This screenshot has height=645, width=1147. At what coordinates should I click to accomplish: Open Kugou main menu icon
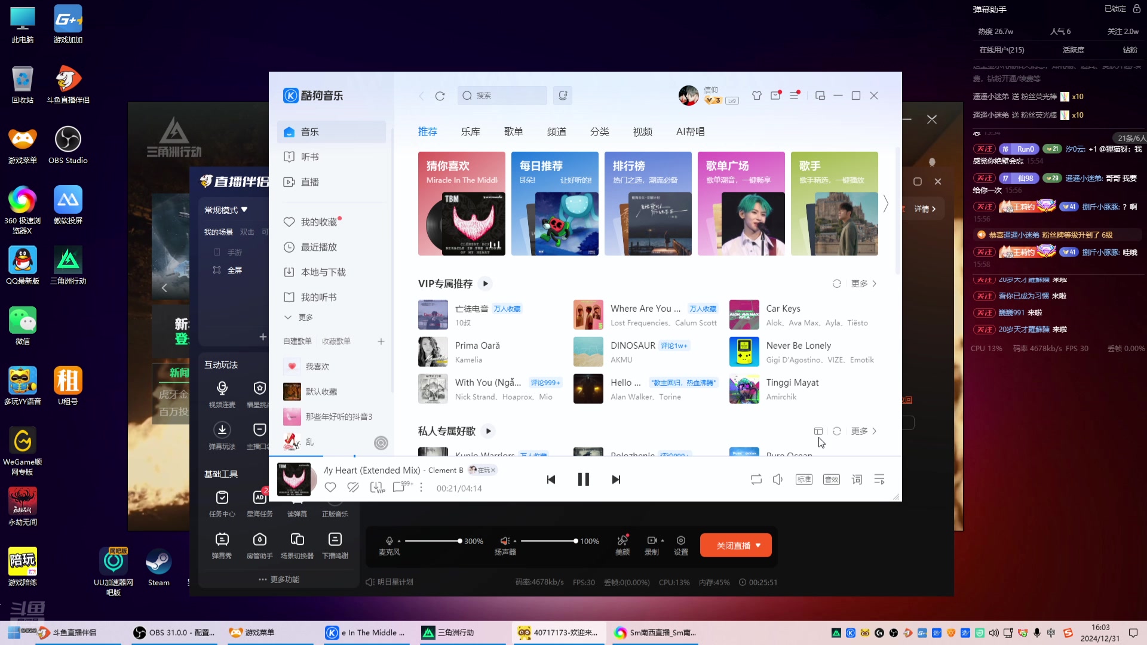click(795, 96)
